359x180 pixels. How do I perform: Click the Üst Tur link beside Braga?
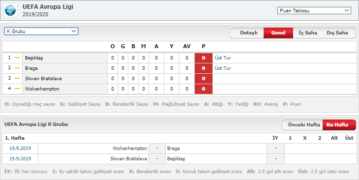pyautogui.click(x=223, y=68)
